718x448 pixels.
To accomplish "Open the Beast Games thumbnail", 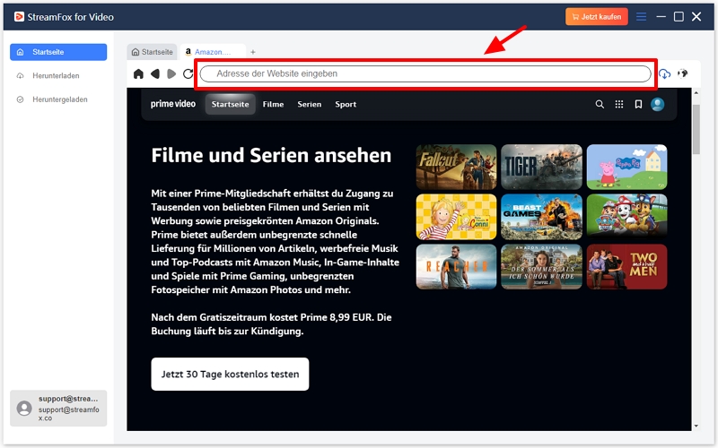I will coord(541,217).
